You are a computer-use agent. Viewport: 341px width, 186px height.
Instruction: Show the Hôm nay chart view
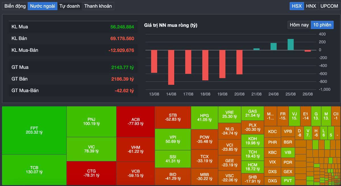tap(299, 25)
